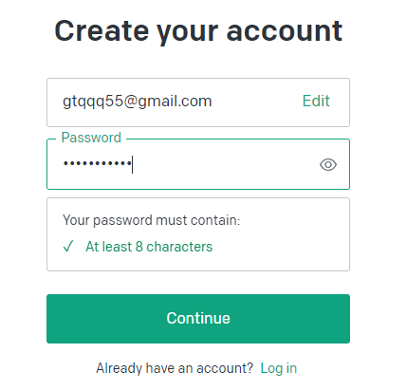The width and height of the screenshot is (407, 390).
Task: Click the word "account" in the heading
Action: (285, 31)
